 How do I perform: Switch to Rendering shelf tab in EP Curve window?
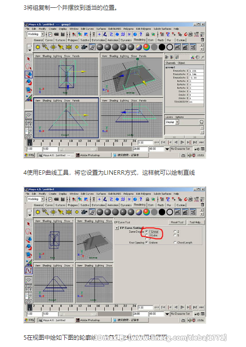tap(139, 204)
